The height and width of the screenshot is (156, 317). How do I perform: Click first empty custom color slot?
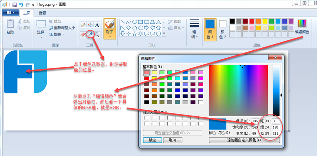coord(147,118)
